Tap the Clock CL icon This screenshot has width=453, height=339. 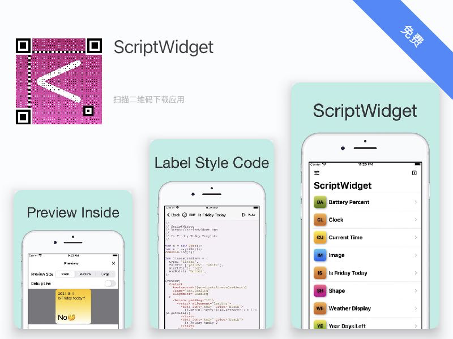[x=320, y=220]
